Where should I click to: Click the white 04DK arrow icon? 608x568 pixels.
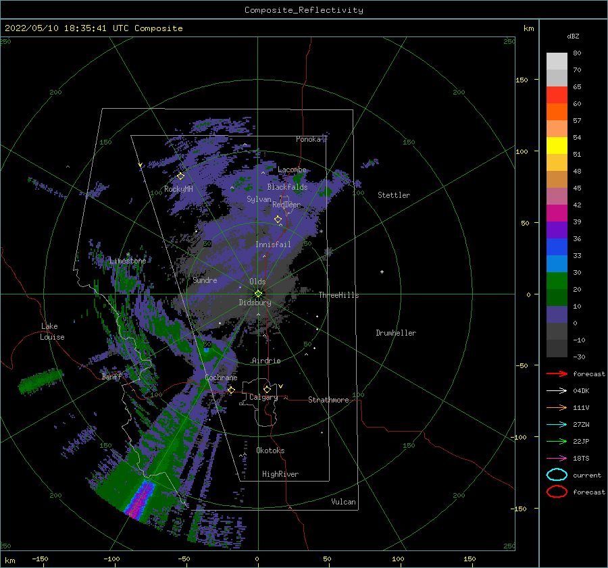tap(557, 391)
